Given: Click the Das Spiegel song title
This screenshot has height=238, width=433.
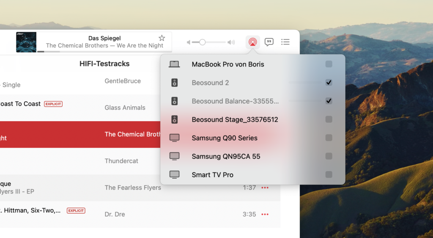Looking at the screenshot, I should 104,38.
